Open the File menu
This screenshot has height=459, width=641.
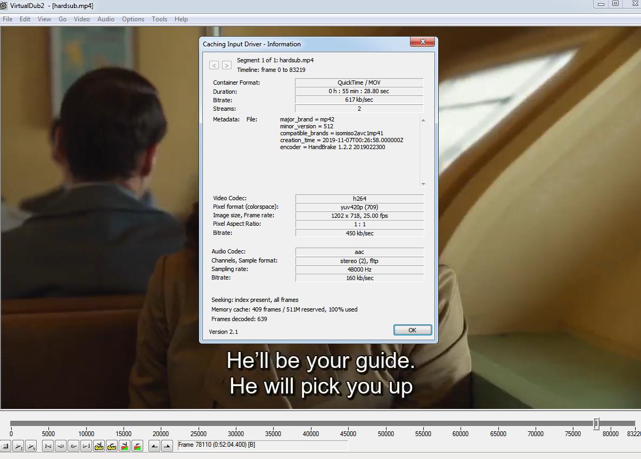pyautogui.click(x=7, y=19)
